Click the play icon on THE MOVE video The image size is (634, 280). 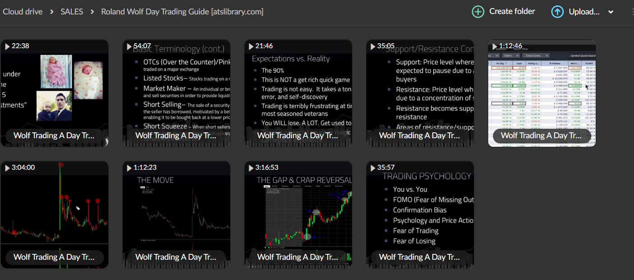[129, 167]
